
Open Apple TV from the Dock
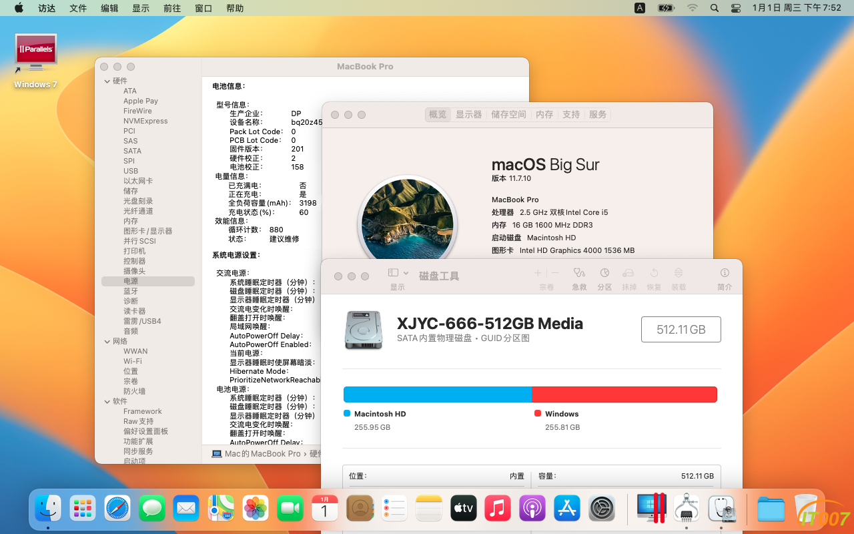pyautogui.click(x=464, y=509)
